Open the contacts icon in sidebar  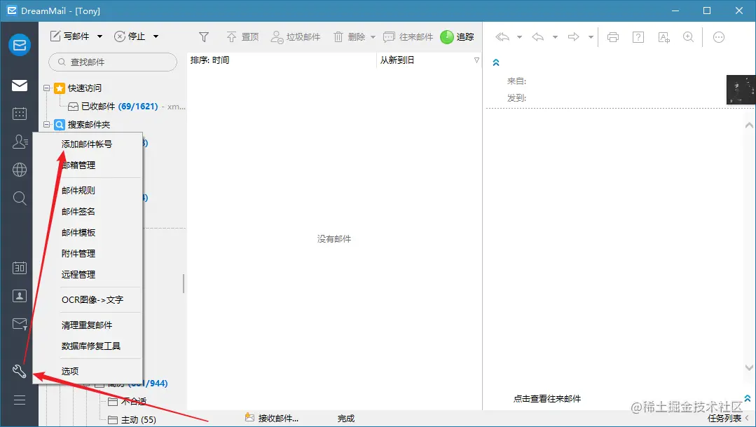20,142
